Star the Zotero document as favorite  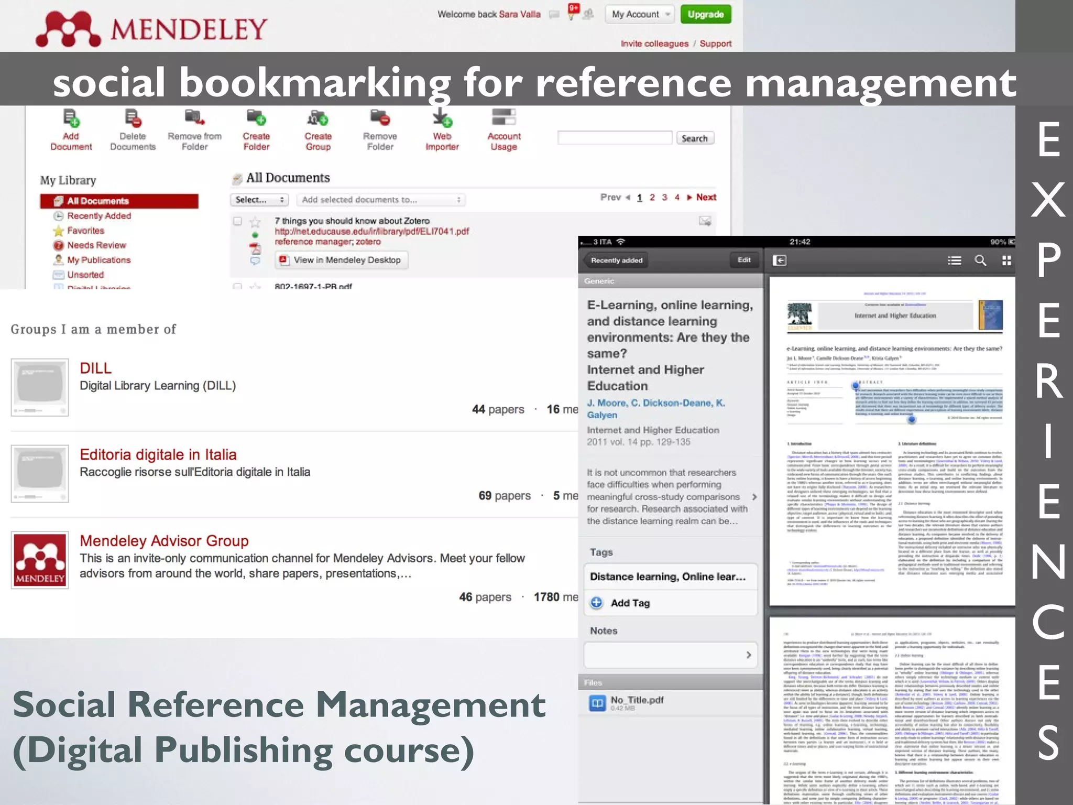click(x=255, y=222)
